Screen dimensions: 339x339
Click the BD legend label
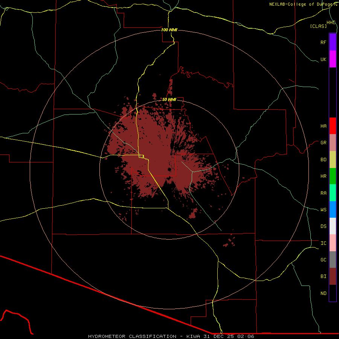[x=323, y=160]
